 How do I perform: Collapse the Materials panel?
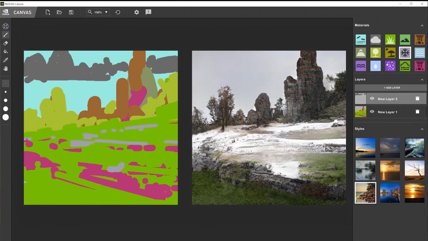(x=422, y=26)
